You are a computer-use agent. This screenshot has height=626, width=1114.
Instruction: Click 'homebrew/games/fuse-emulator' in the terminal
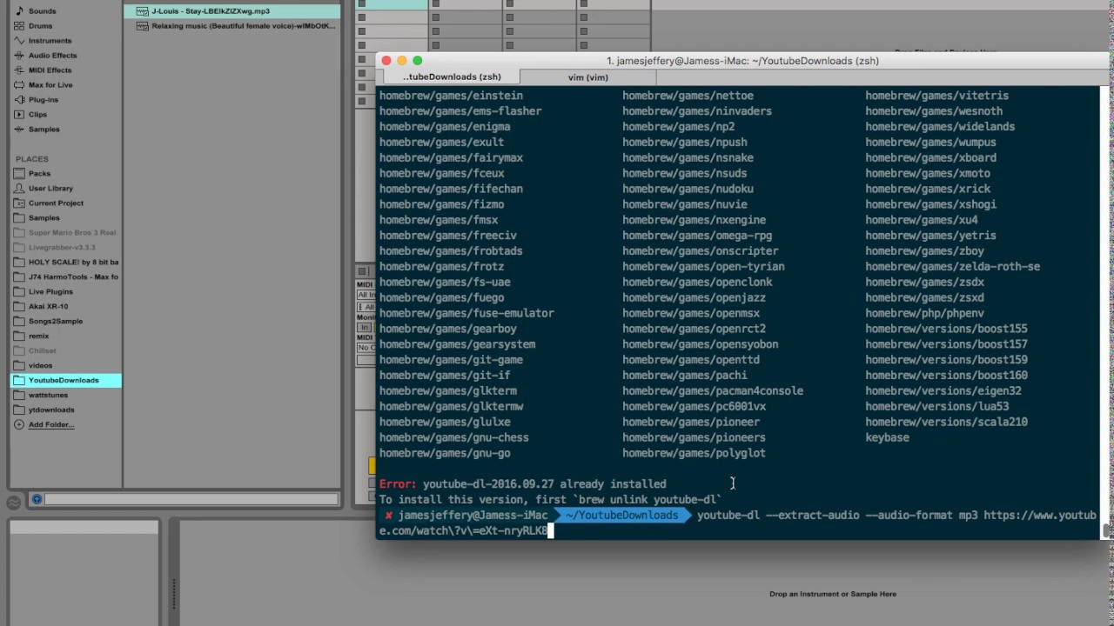click(466, 314)
